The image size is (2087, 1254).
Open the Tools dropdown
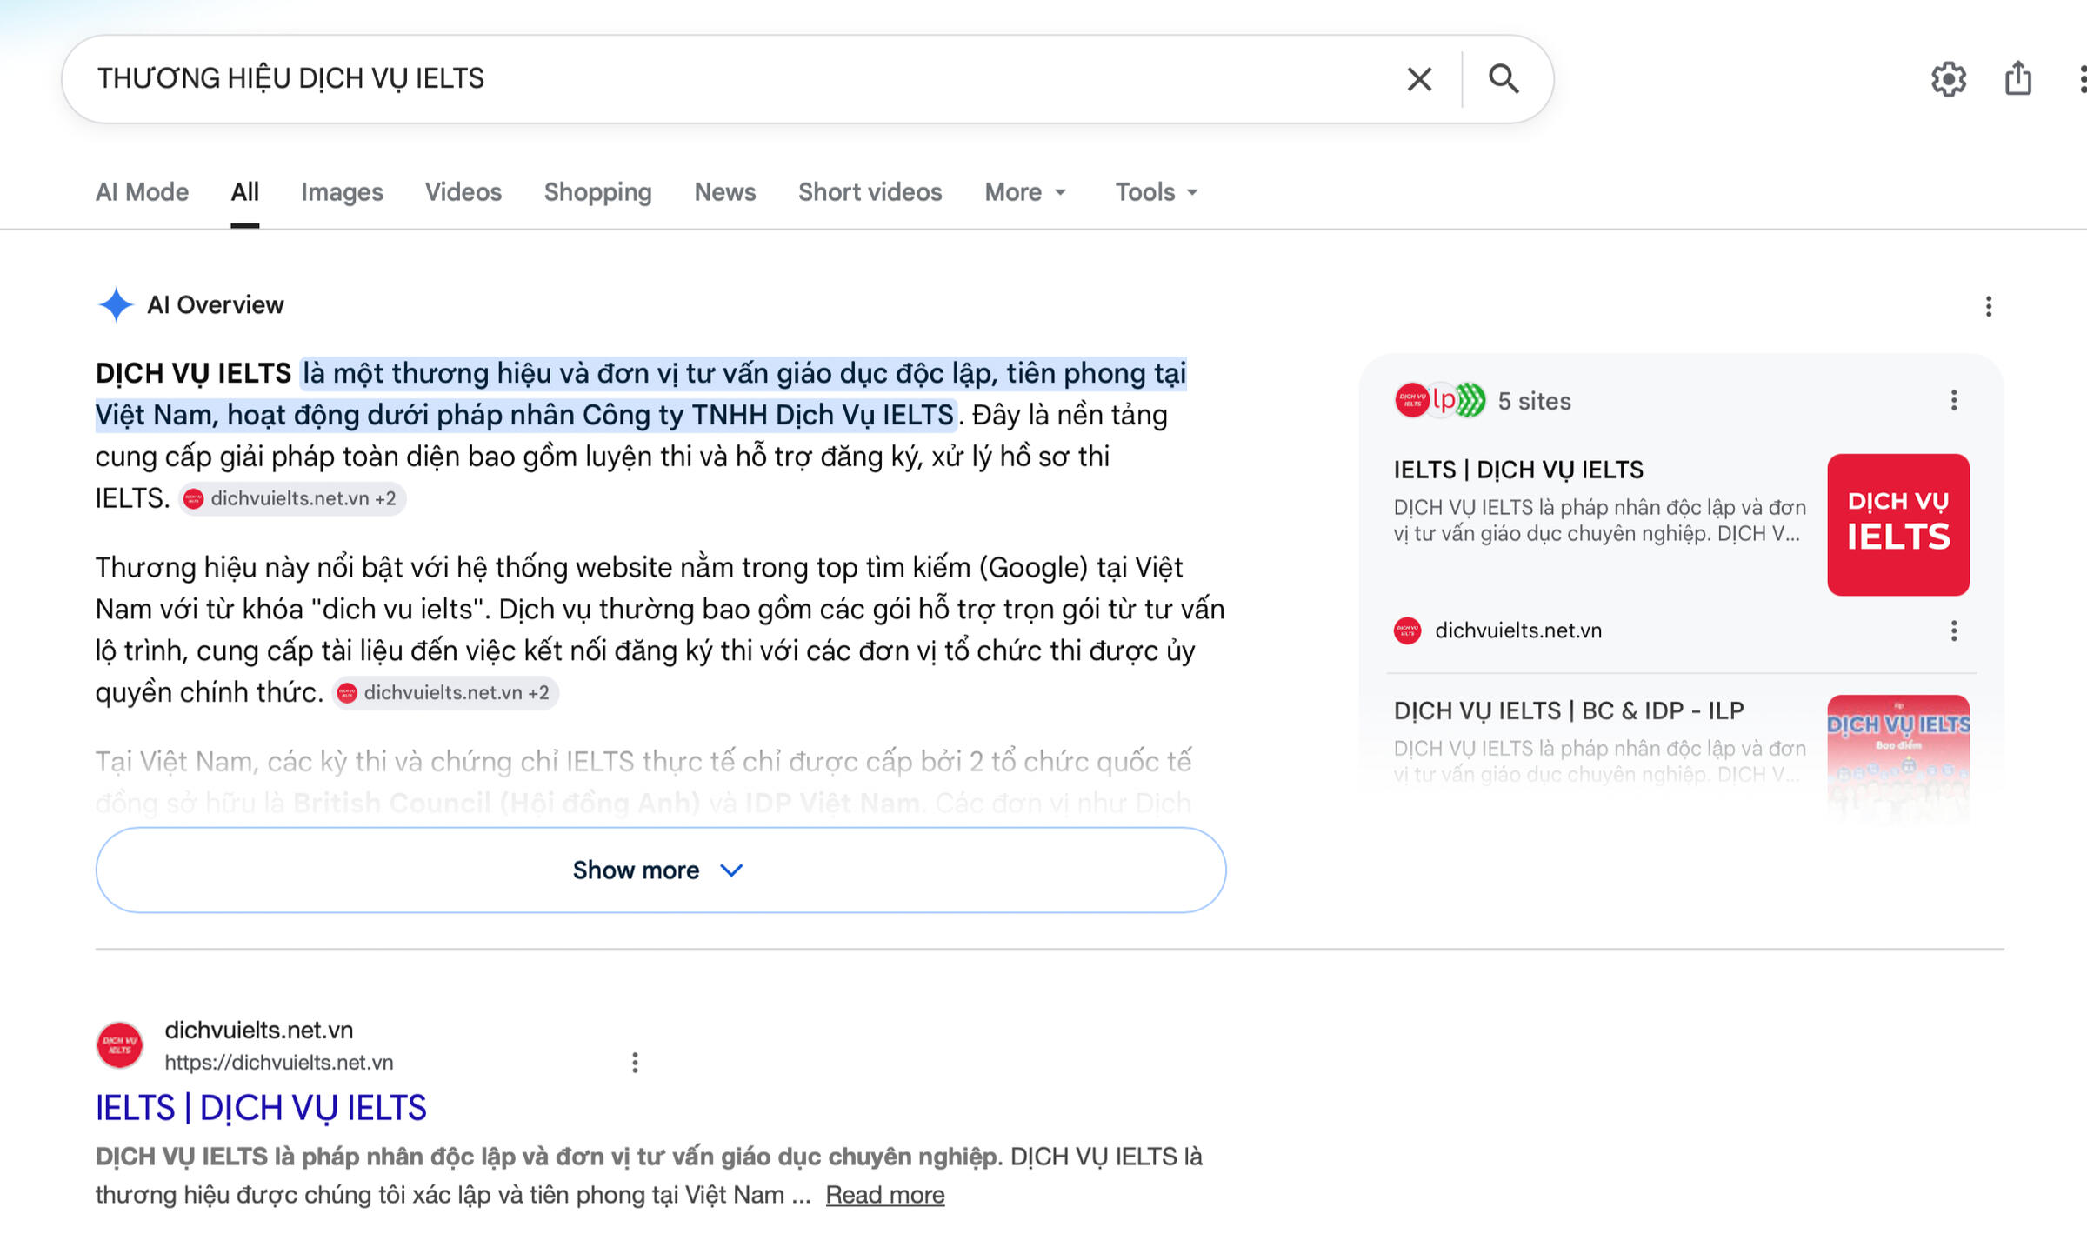click(x=1157, y=192)
